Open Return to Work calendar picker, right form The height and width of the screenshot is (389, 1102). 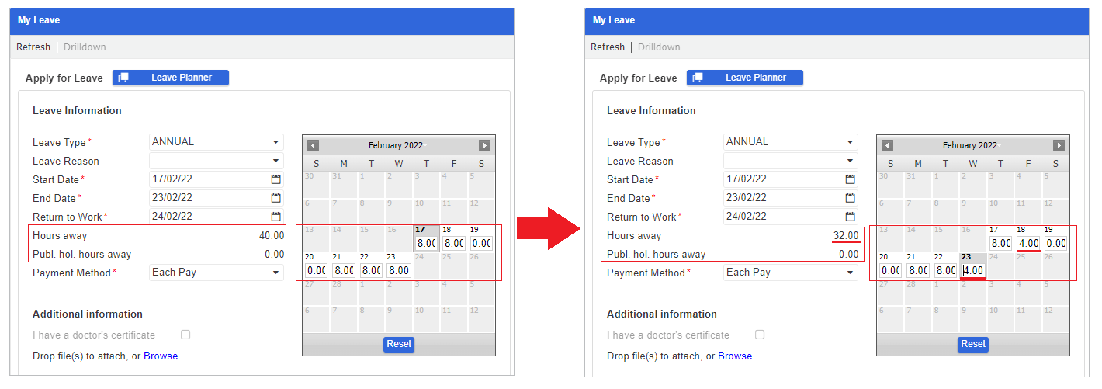click(850, 217)
